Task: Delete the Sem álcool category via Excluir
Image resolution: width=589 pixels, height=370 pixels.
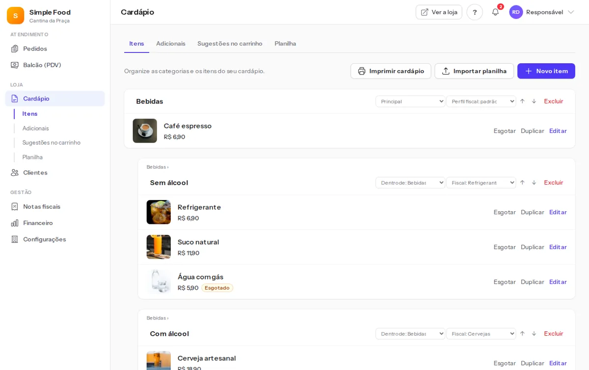Action: [x=554, y=183]
